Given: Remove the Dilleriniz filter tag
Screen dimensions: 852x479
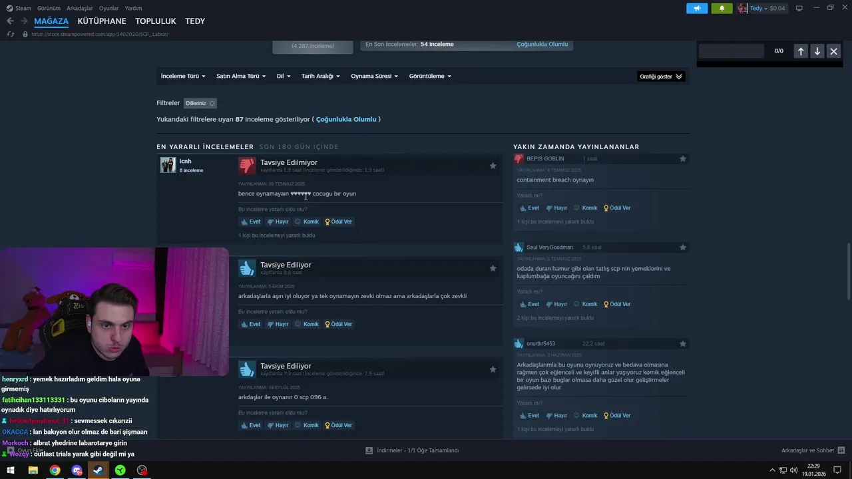Looking at the screenshot, I should coord(212,103).
